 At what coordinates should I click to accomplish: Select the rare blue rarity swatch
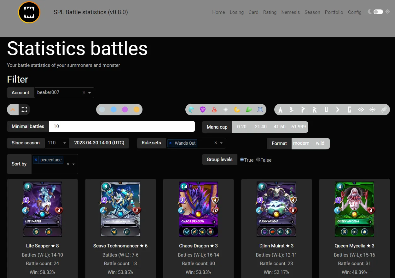[x=113, y=109]
